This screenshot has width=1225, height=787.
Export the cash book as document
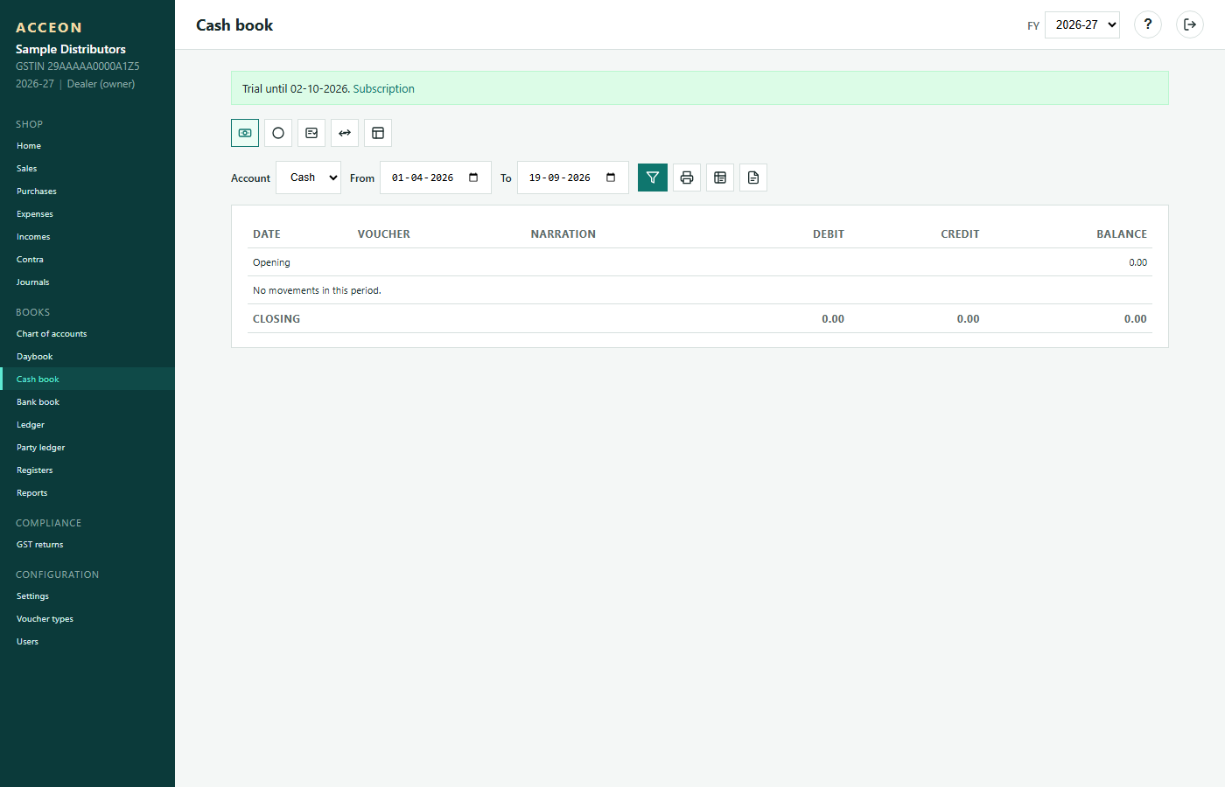[x=753, y=178]
